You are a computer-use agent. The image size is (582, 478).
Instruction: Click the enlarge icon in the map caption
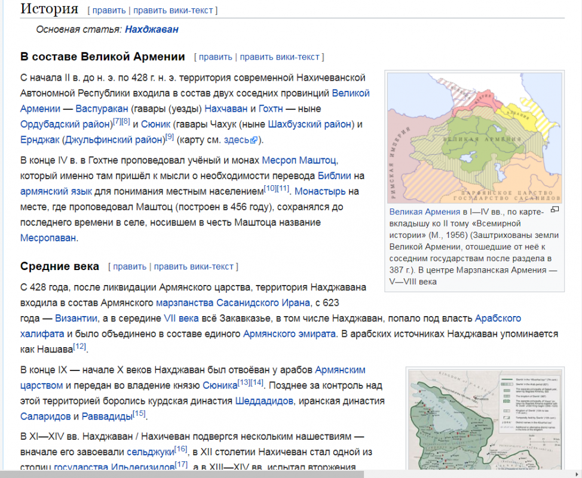554,210
